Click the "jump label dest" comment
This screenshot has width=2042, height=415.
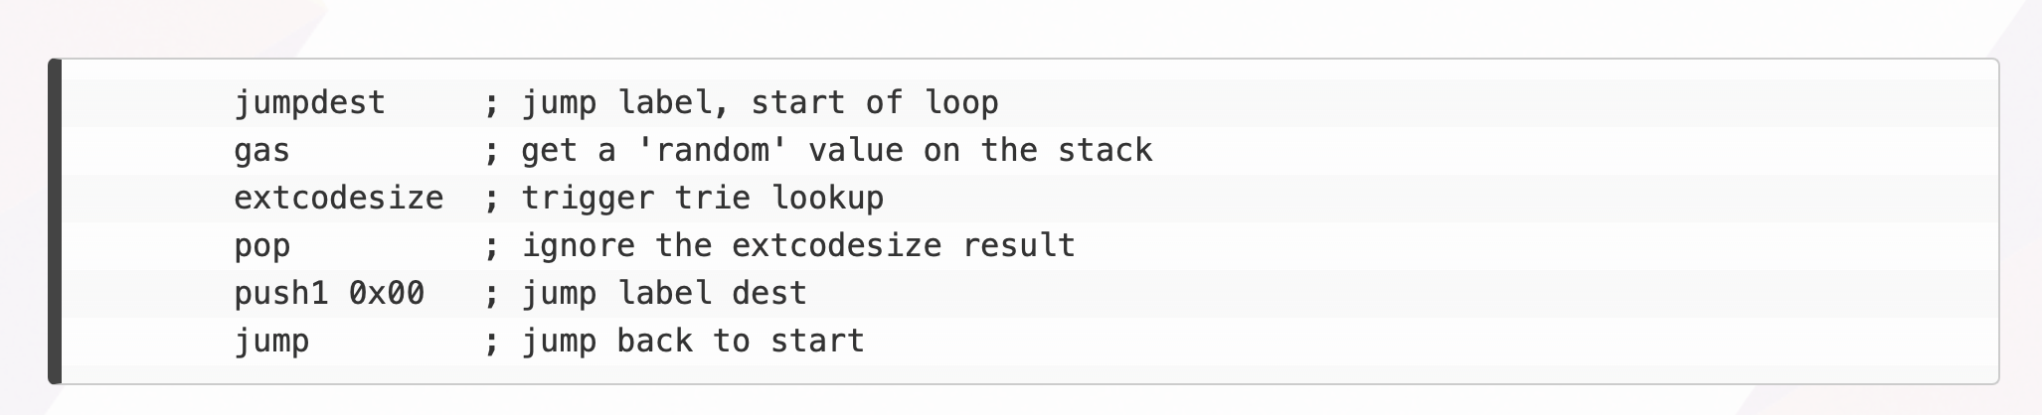pos(664,294)
